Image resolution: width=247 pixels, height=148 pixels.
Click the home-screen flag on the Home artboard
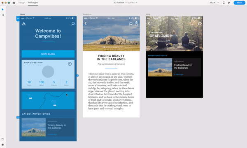coord(18,19)
